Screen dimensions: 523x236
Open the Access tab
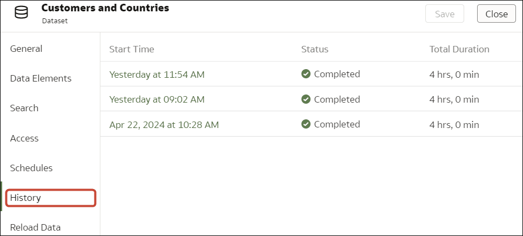pyautogui.click(x=24, y=138)
